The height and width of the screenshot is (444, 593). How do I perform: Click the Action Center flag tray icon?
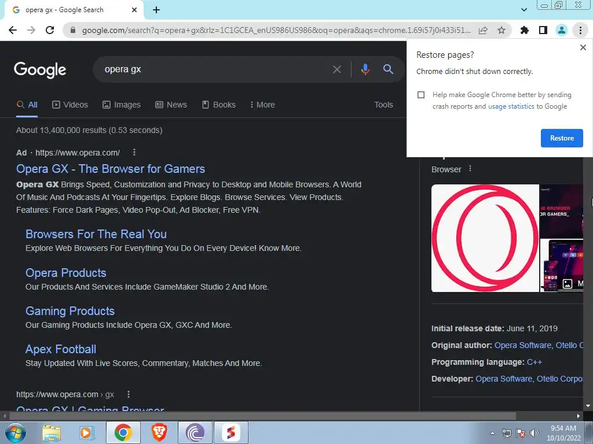[521, 433]
